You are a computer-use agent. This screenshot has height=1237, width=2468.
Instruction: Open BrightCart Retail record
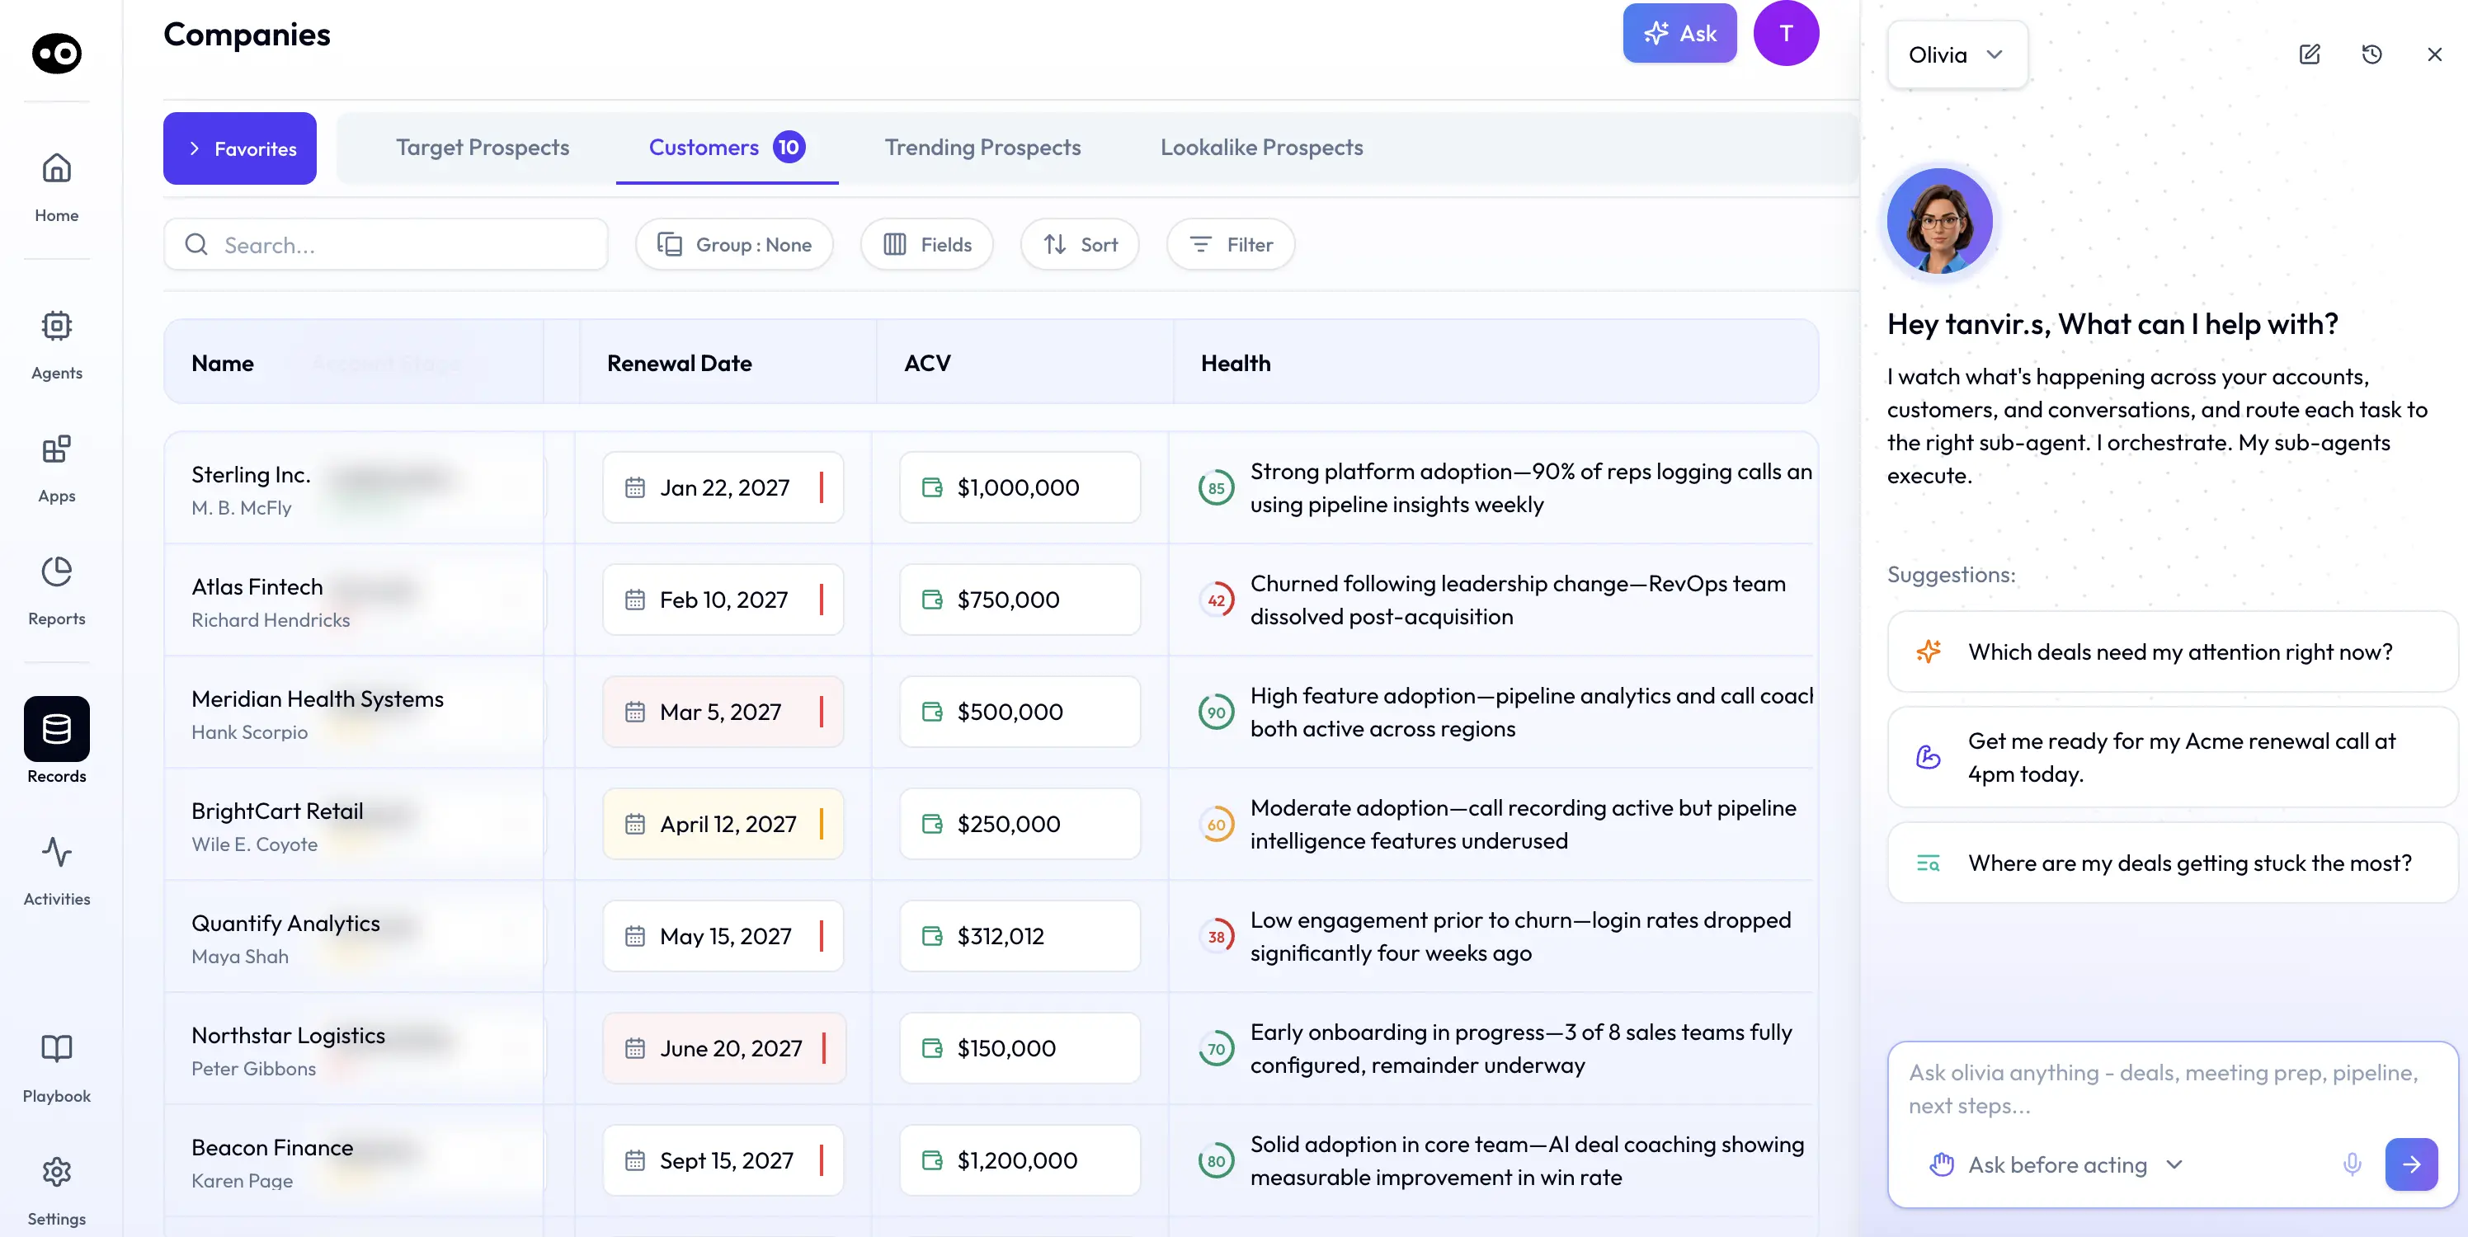click(277, 811)
